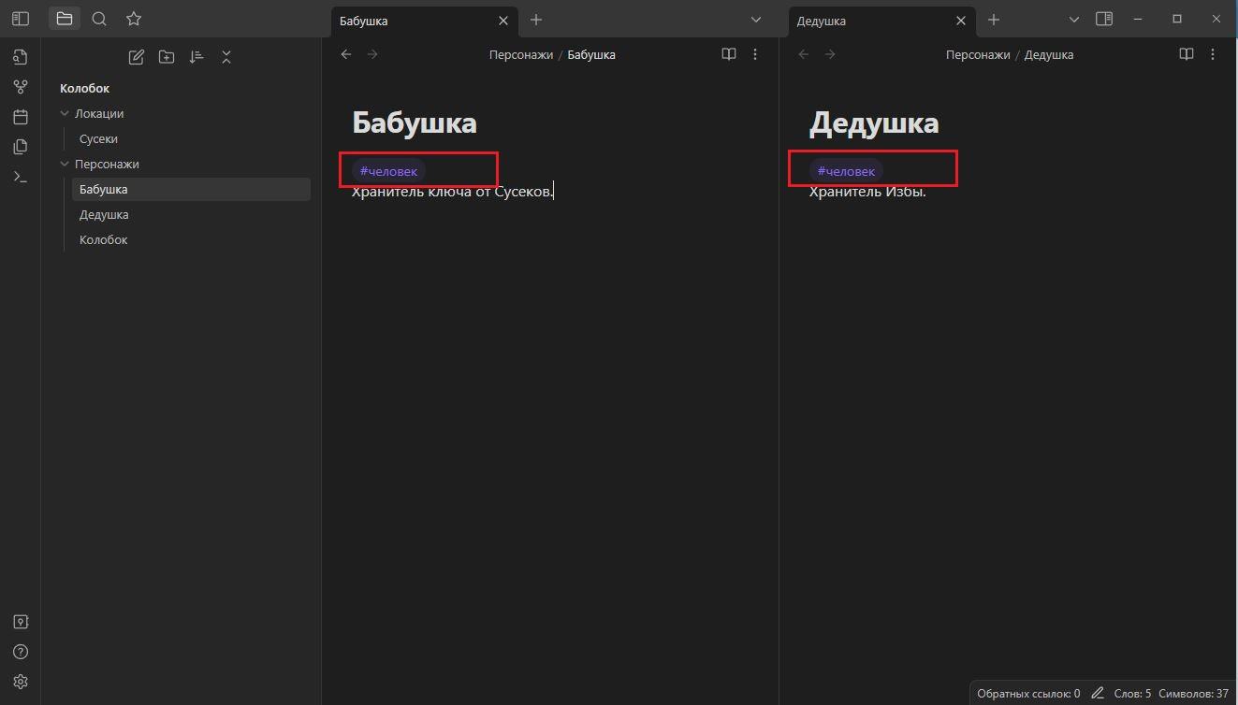Toggle the left sidebar visibility

(21, 19)
